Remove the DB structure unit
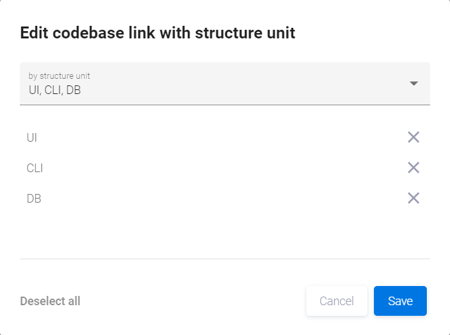This screenshot has width=450, height=335. tap(414, 198)
